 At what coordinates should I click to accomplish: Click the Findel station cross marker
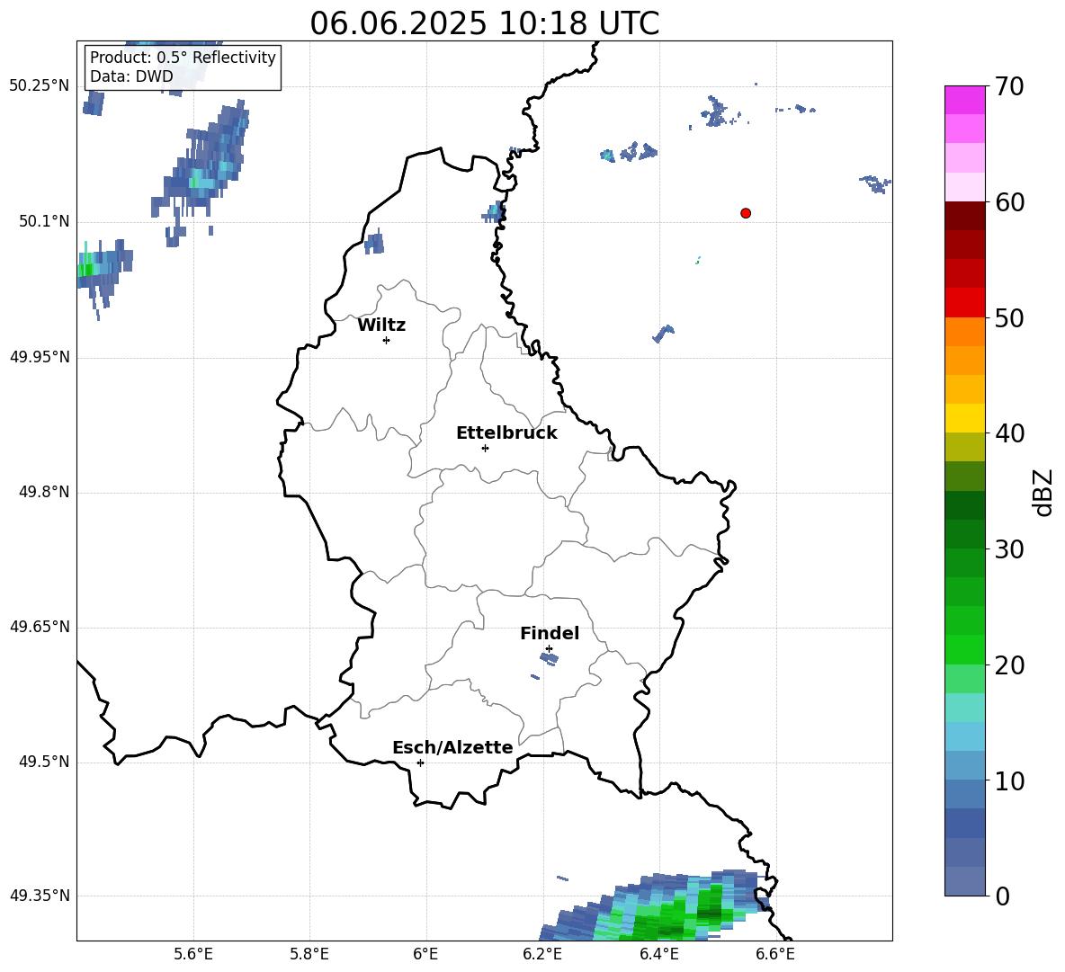point(549,649)
